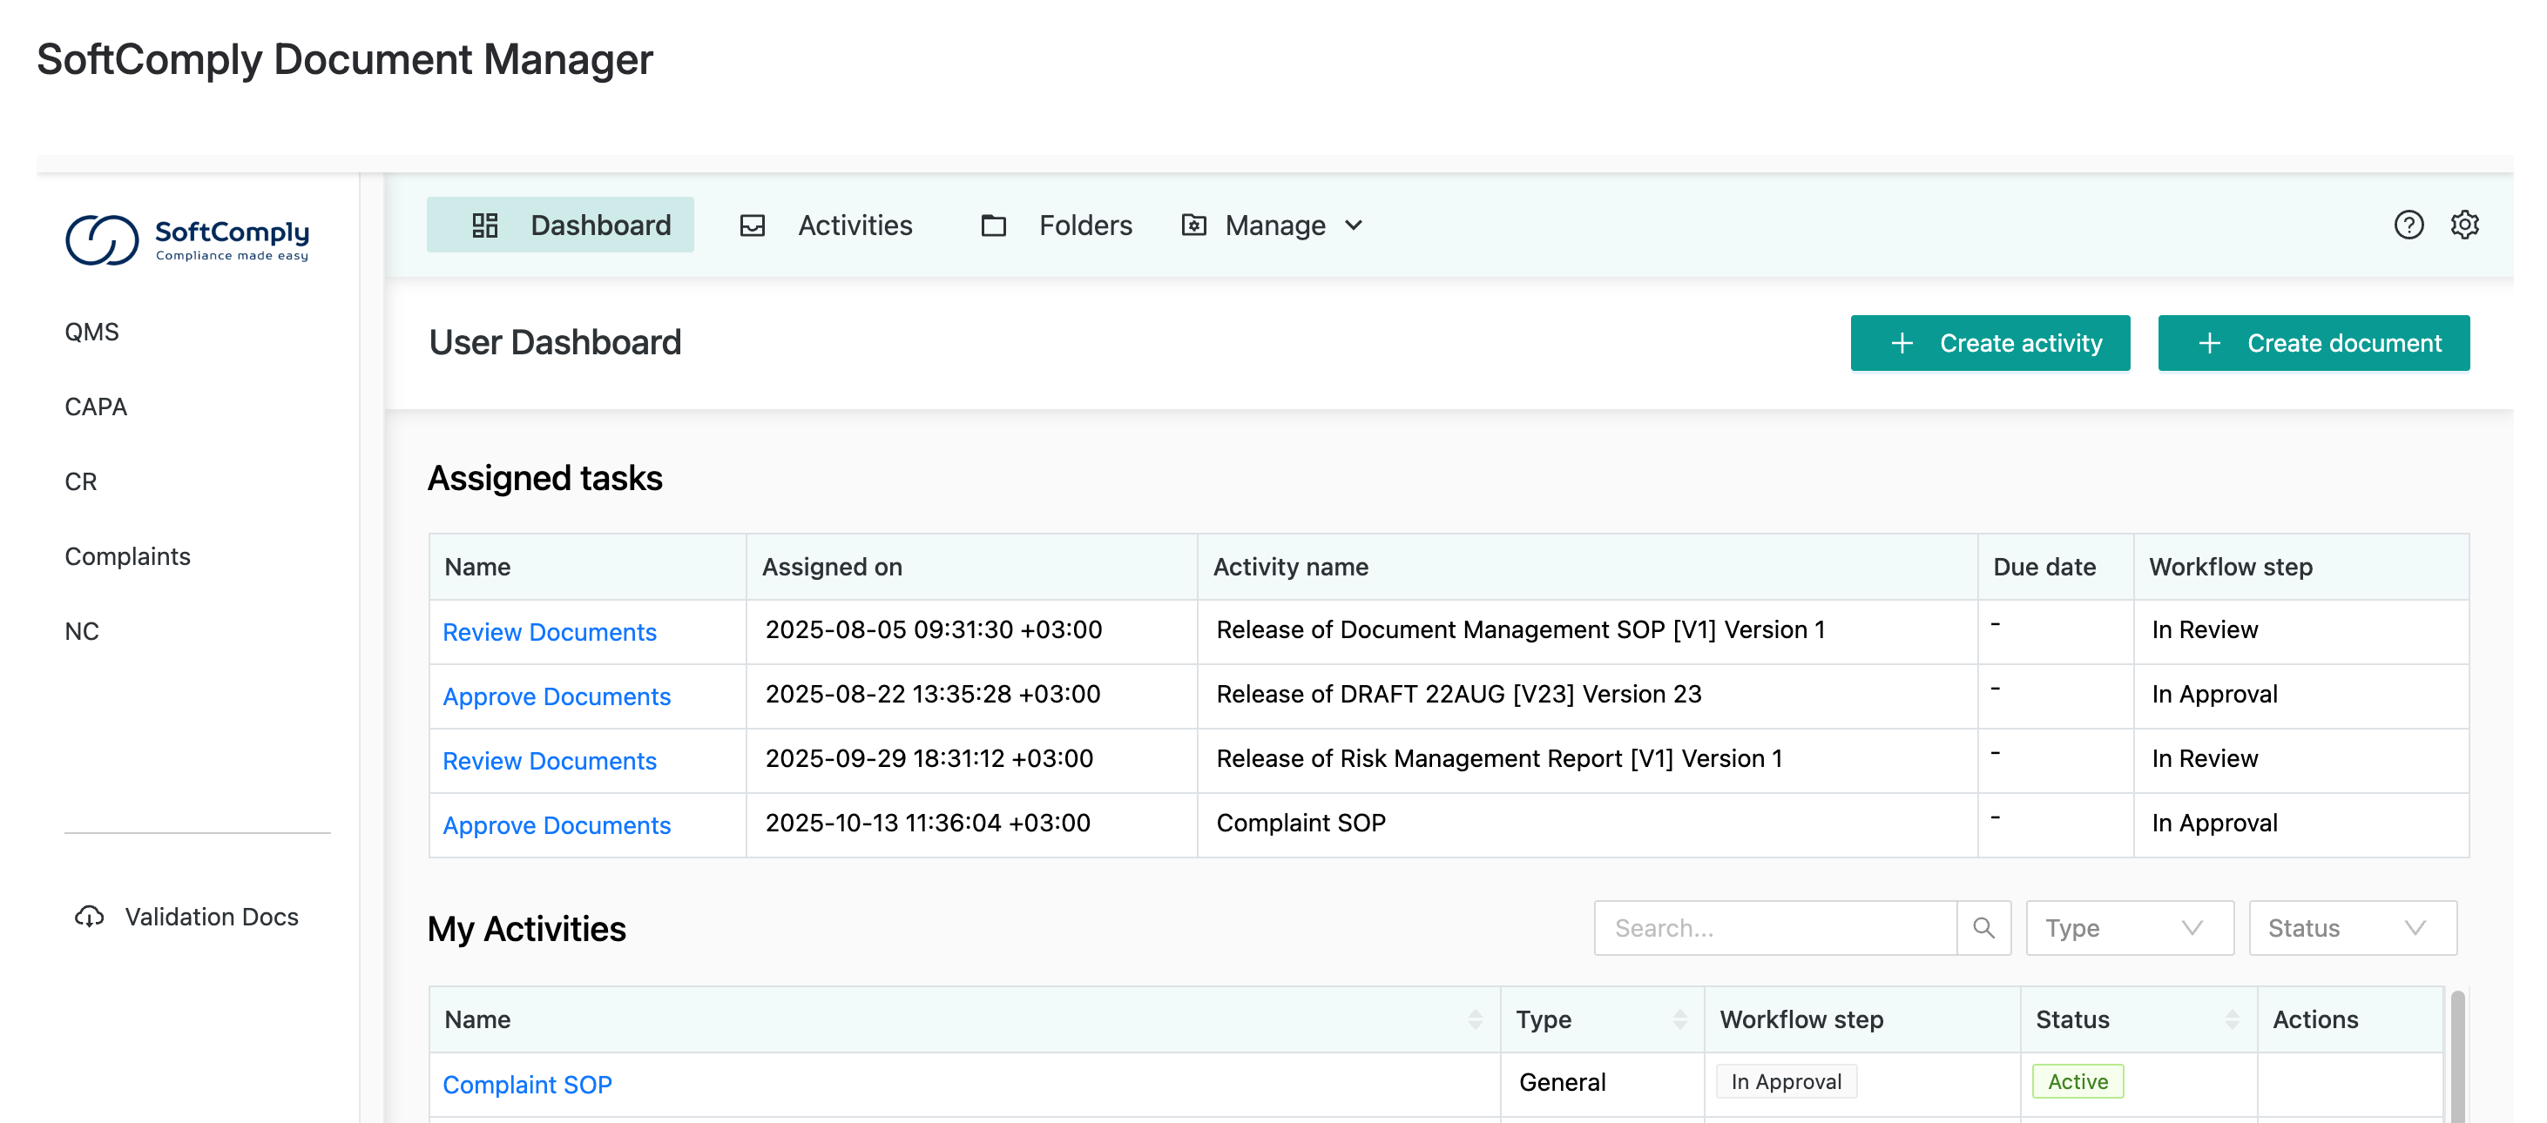
Task: Click the Validation Docs cloud icon
Action: 89,917
